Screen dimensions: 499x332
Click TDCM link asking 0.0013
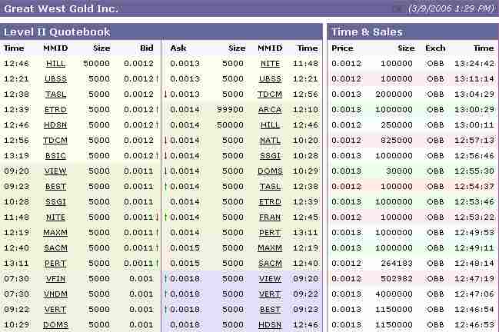point(270,95)
